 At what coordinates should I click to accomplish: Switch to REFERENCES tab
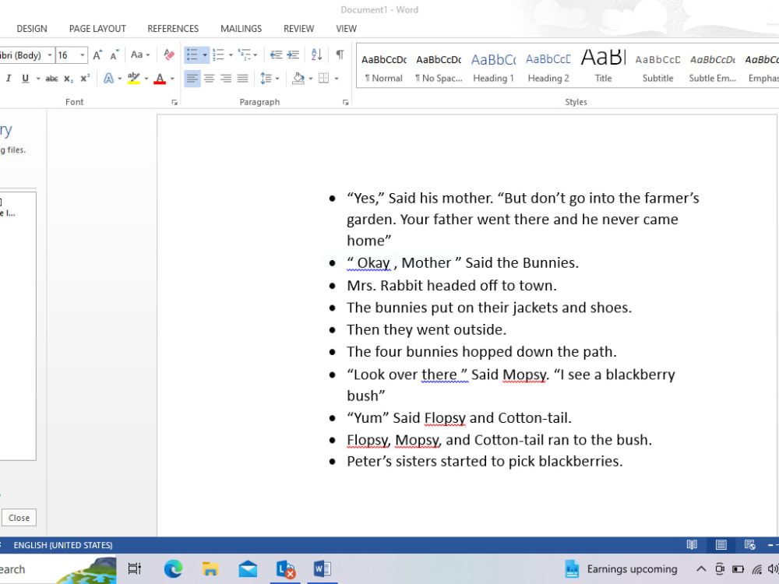(173, 29)
